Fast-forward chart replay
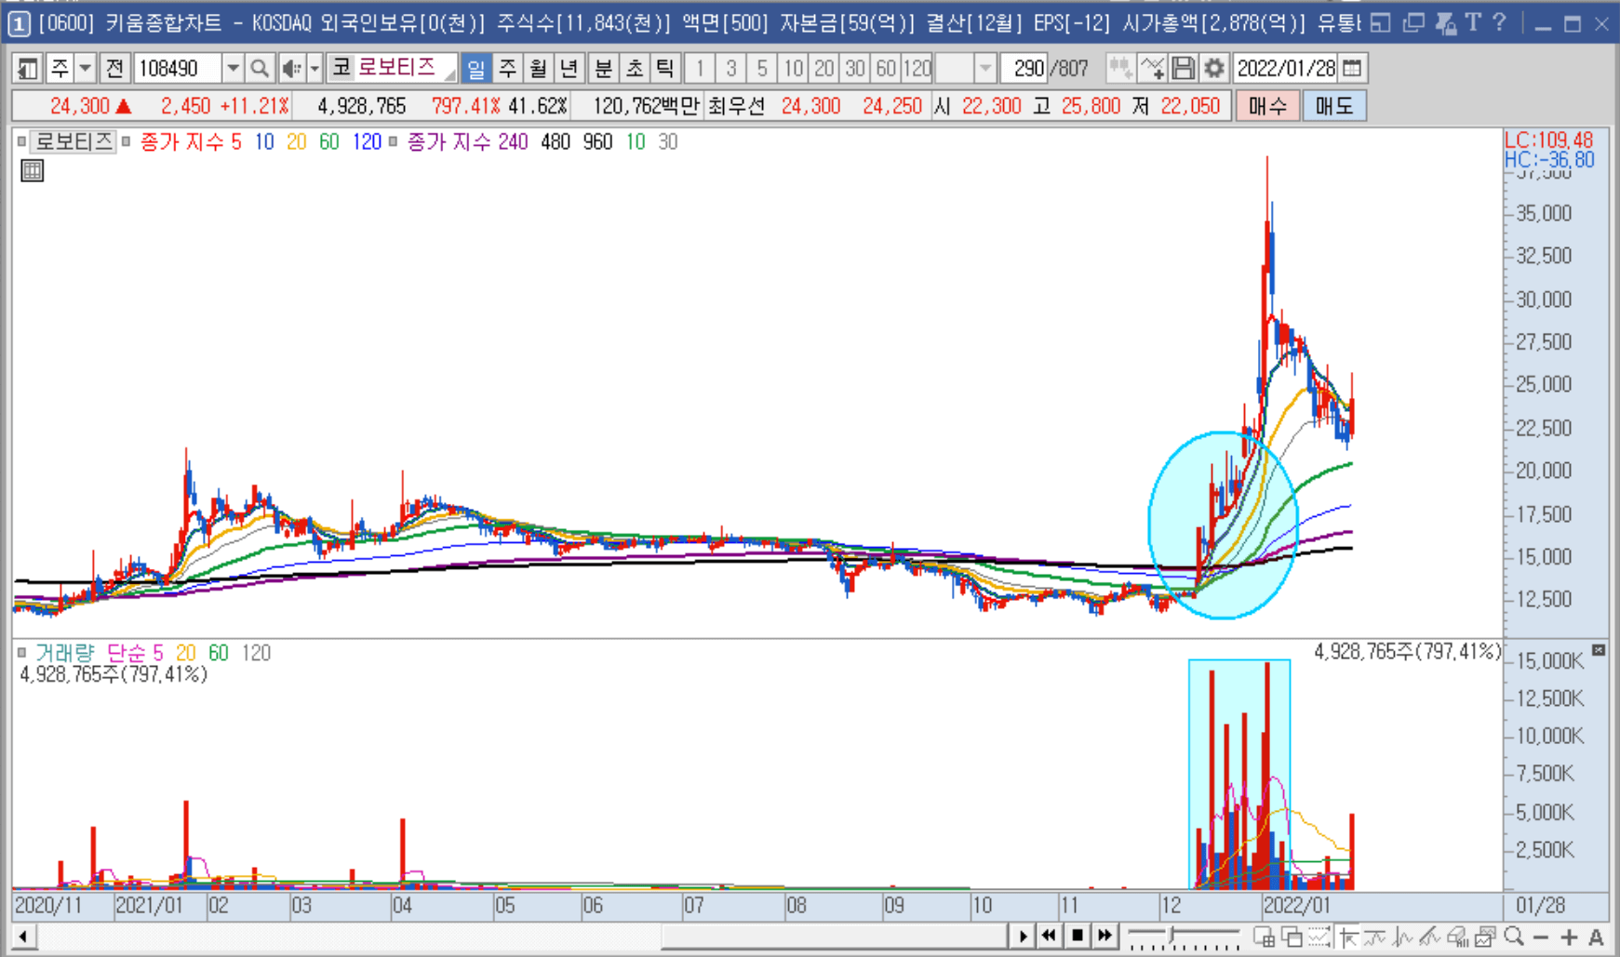1620x957 pixels. tap(1105, 936)
